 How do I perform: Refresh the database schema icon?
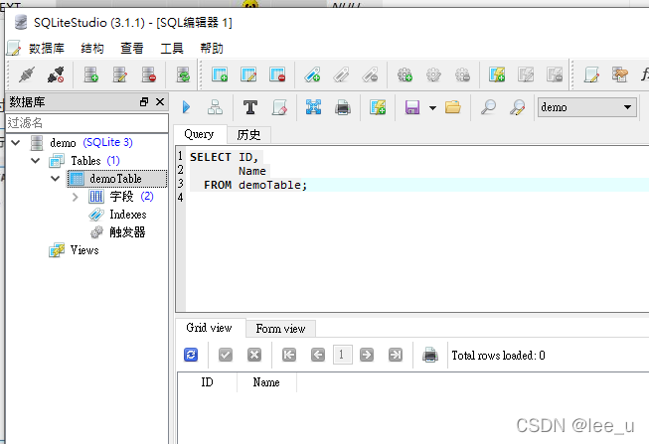coord(183,74)
